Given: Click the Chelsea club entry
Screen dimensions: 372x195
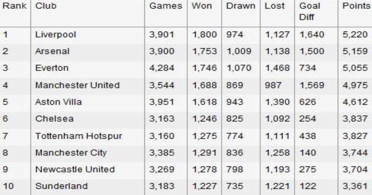Looking at the screenshot, I should point(52,119).
